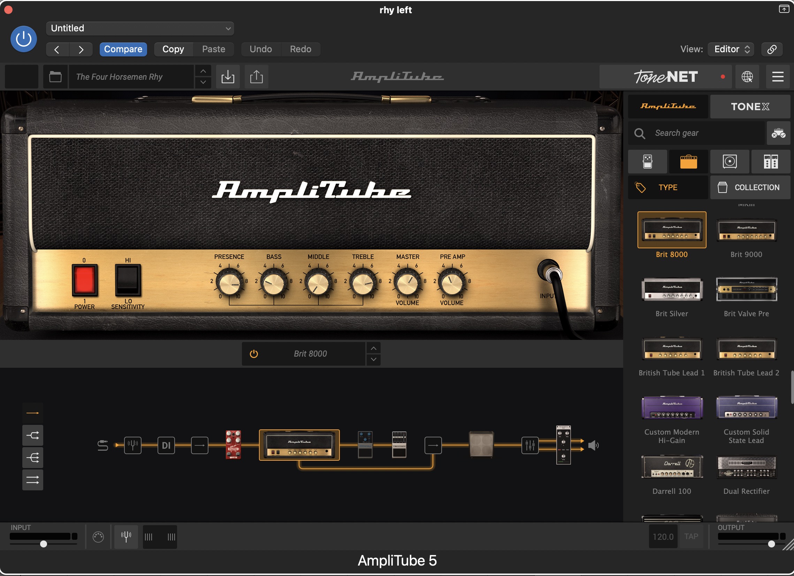Show stomp pedal gear category
The height and width of the screenshot is (576, 794).
coord(647,162)
